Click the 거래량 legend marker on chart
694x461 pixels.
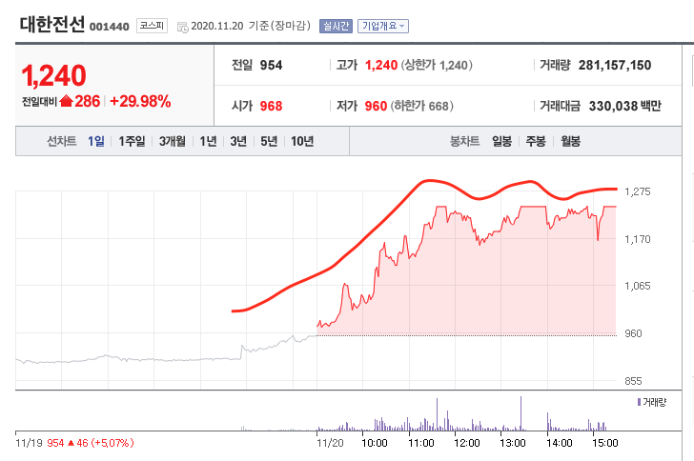click(x=639, y=402)
